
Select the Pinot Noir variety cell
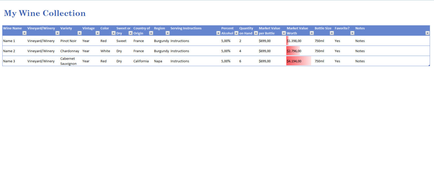pyautogui.click(x=68, y=41)
